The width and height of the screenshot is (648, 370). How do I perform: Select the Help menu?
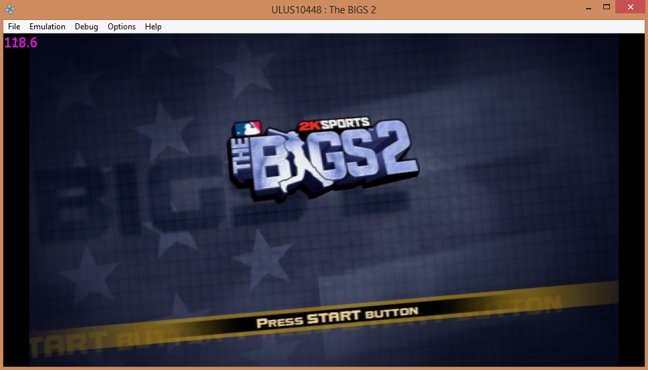pyautogui.click(x=153, y=27)
